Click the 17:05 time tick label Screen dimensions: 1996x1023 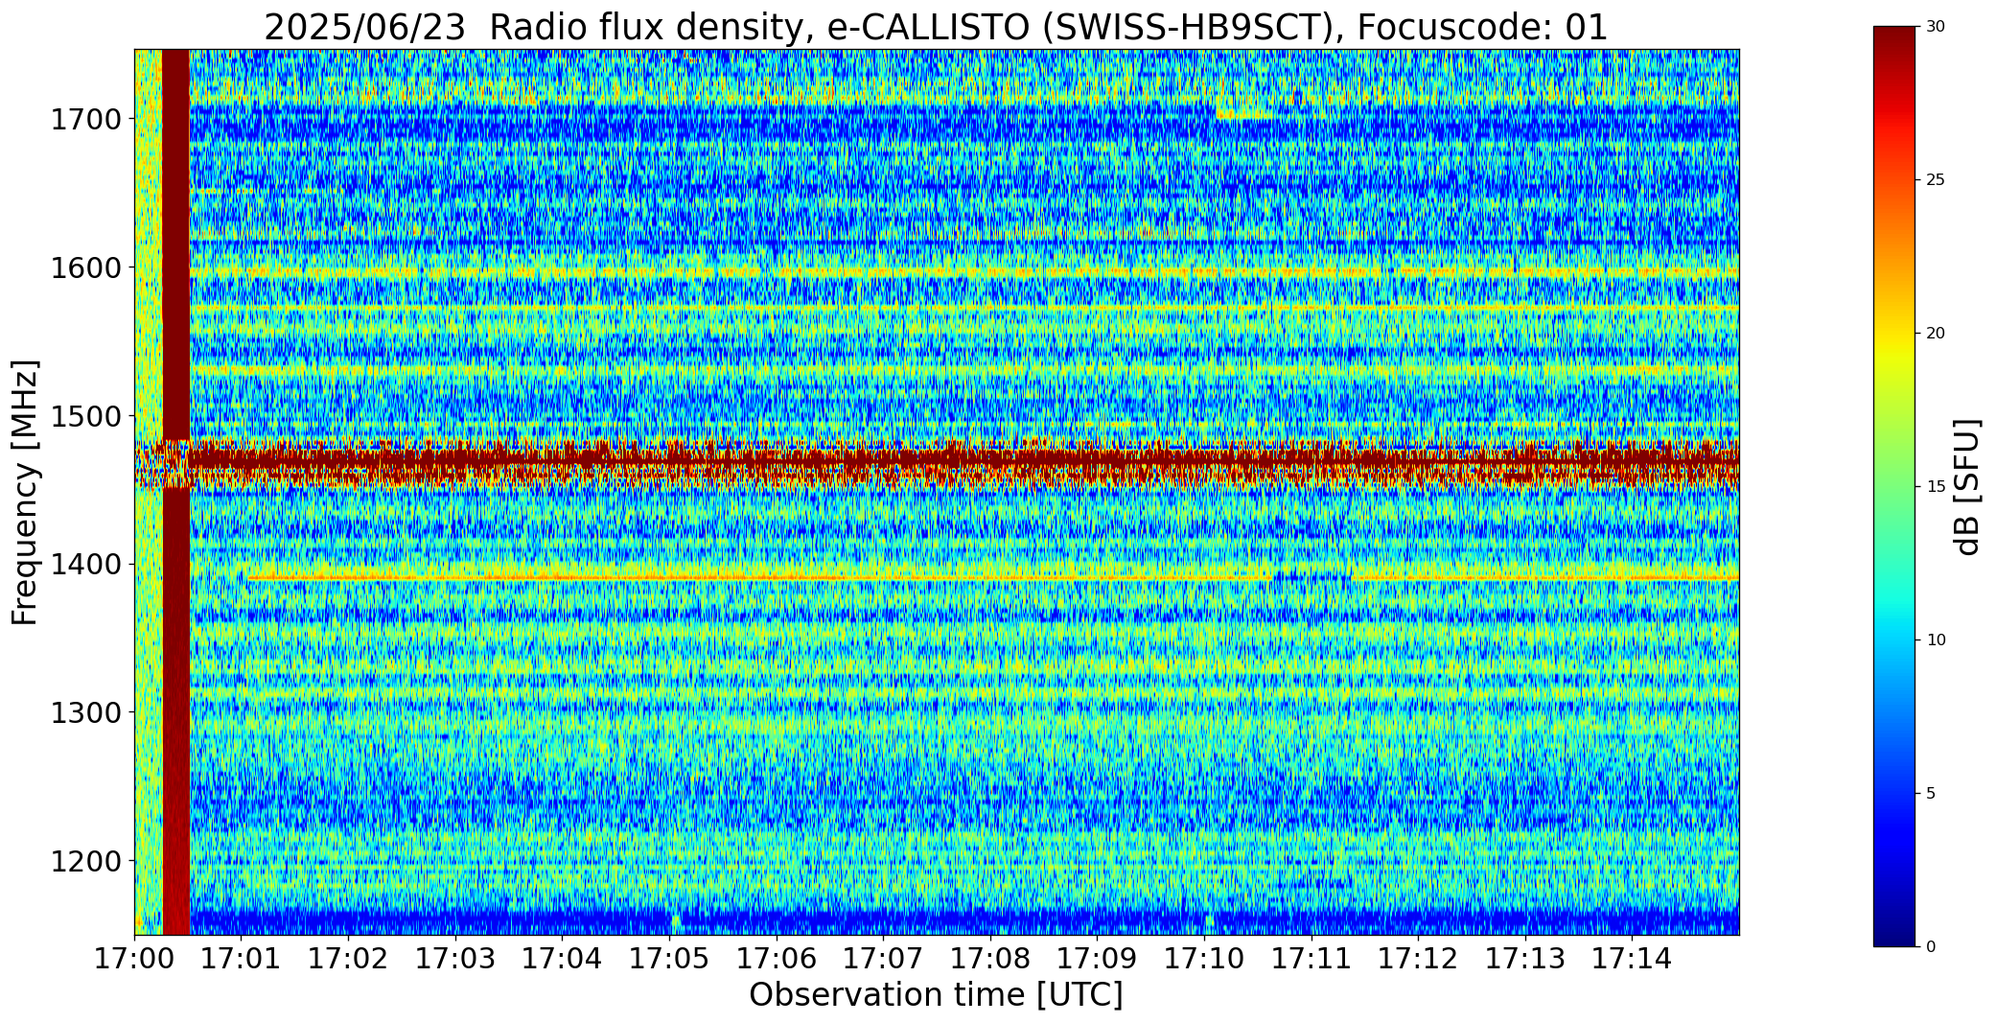click(x=669, y=959)
